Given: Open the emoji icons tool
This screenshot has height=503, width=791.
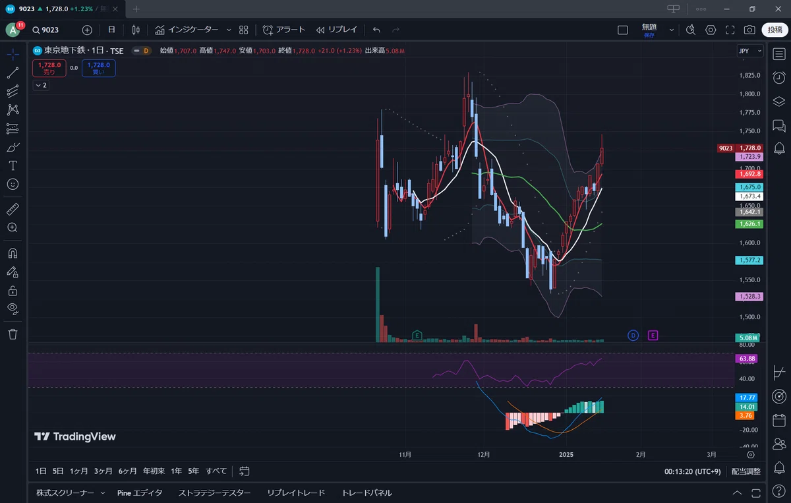Looking at the screenshot, I should (x=13, y=184).
